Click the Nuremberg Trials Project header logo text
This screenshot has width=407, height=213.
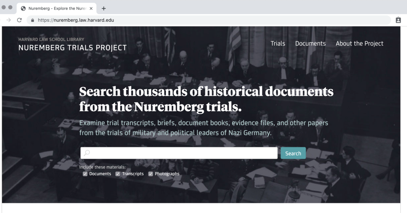click(x=72, y=48)
